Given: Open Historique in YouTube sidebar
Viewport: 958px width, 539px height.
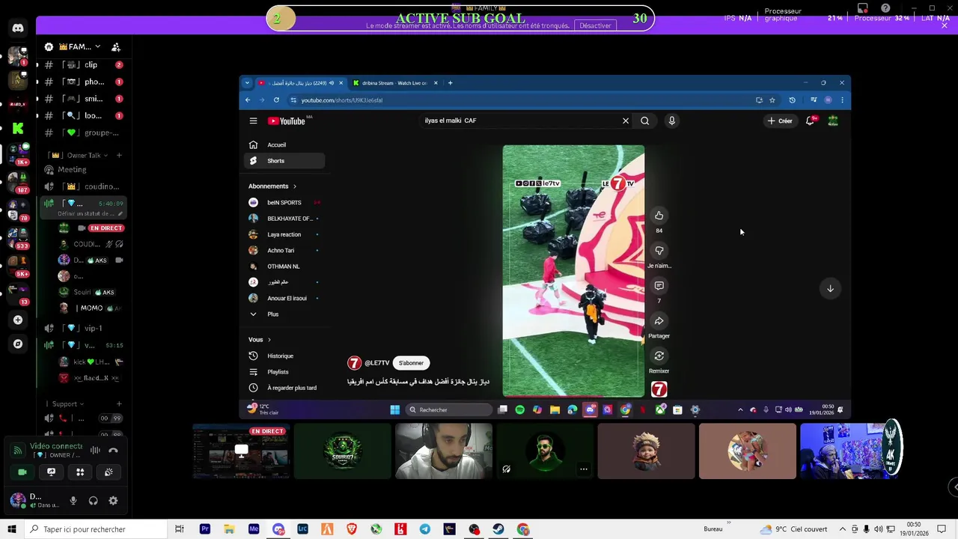Looking at the screenshot, I should (x=284, y=356).
